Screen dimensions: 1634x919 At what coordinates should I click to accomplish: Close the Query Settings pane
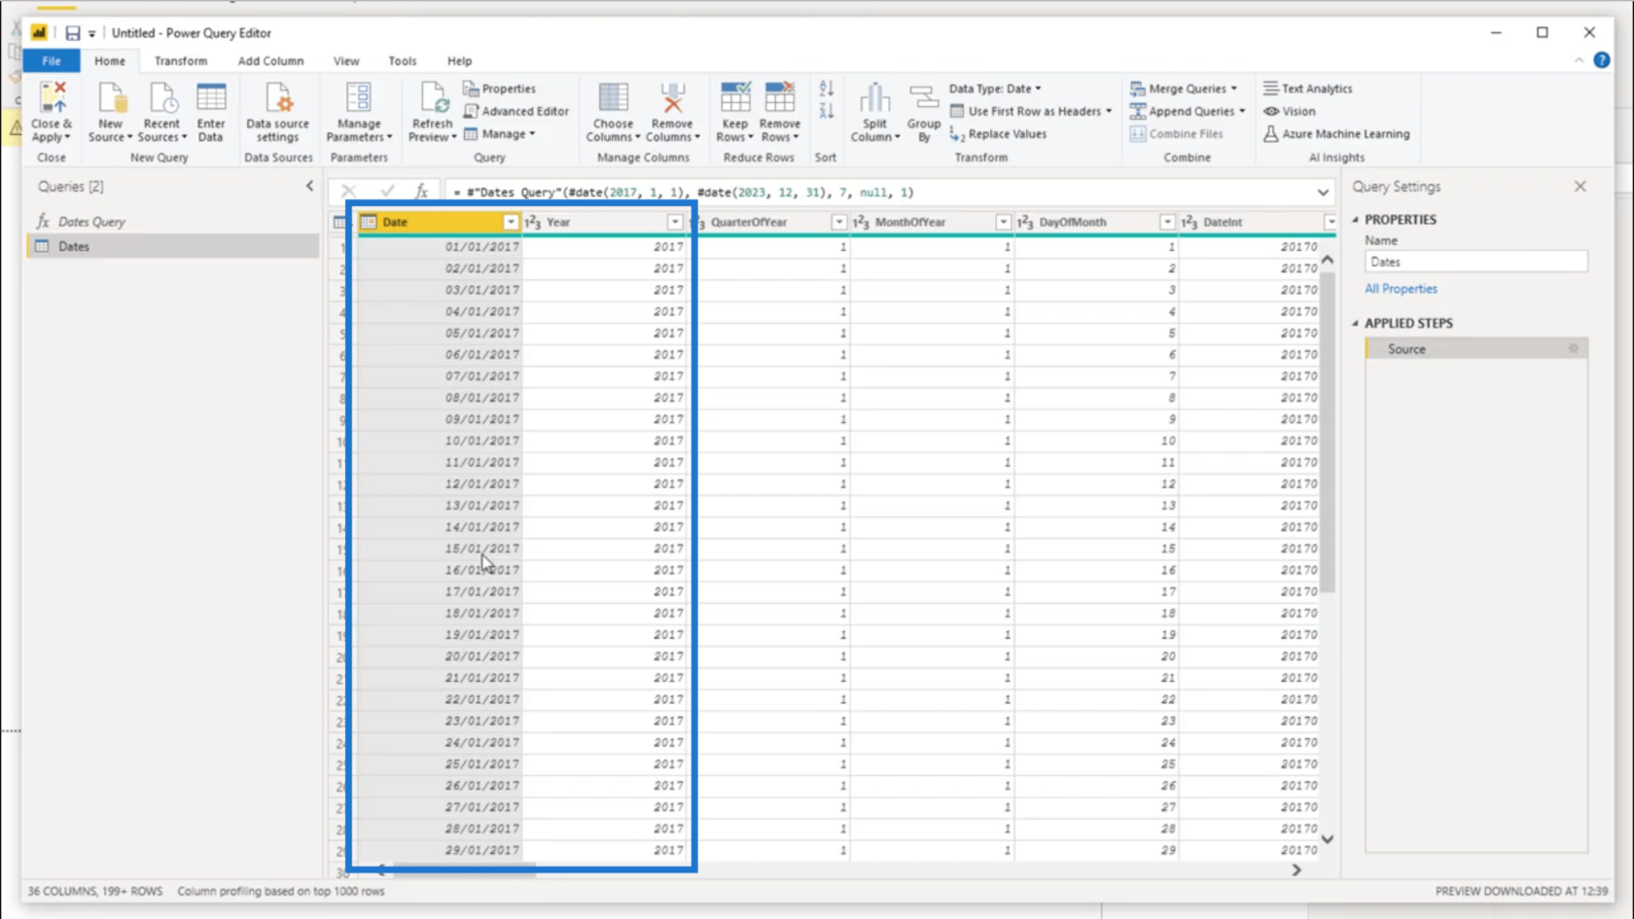[x=1580, y=186]
